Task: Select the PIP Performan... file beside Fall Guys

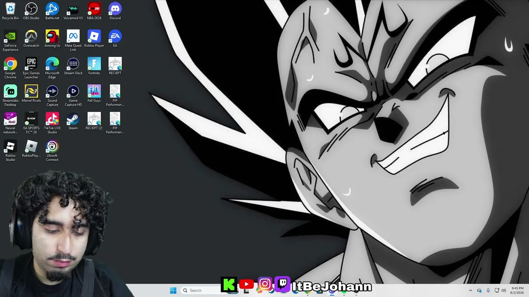Action: 115,96
